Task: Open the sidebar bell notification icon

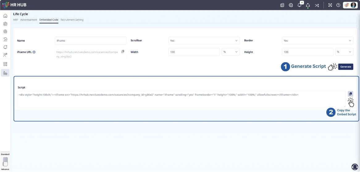Action: point(5,47)
